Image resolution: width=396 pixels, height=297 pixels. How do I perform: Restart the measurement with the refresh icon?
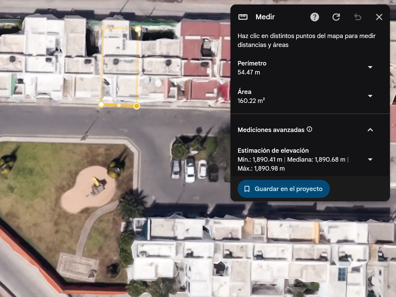tap(336, 17)
